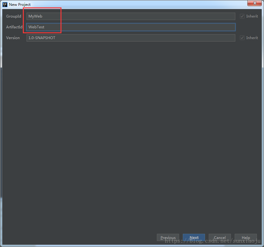Viewport: 264px width, 247px height.
Task: Proceed by clicking the Next button
Action: tap(194, 237)
